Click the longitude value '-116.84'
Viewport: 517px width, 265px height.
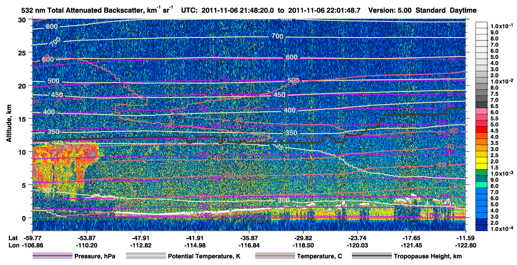point(249,246)
